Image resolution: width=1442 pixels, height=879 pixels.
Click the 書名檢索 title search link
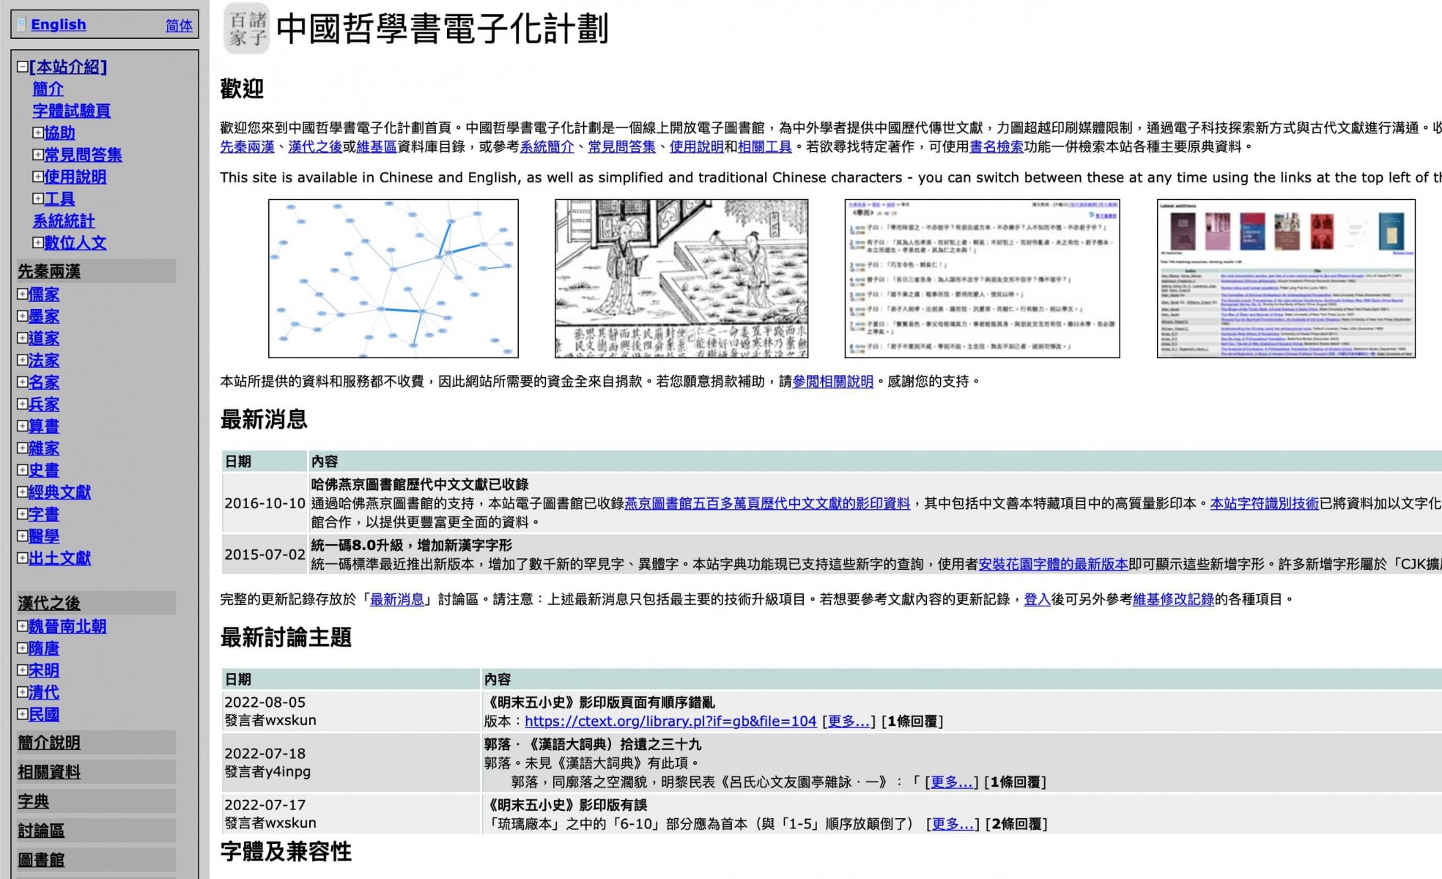(x=997, y=146)
